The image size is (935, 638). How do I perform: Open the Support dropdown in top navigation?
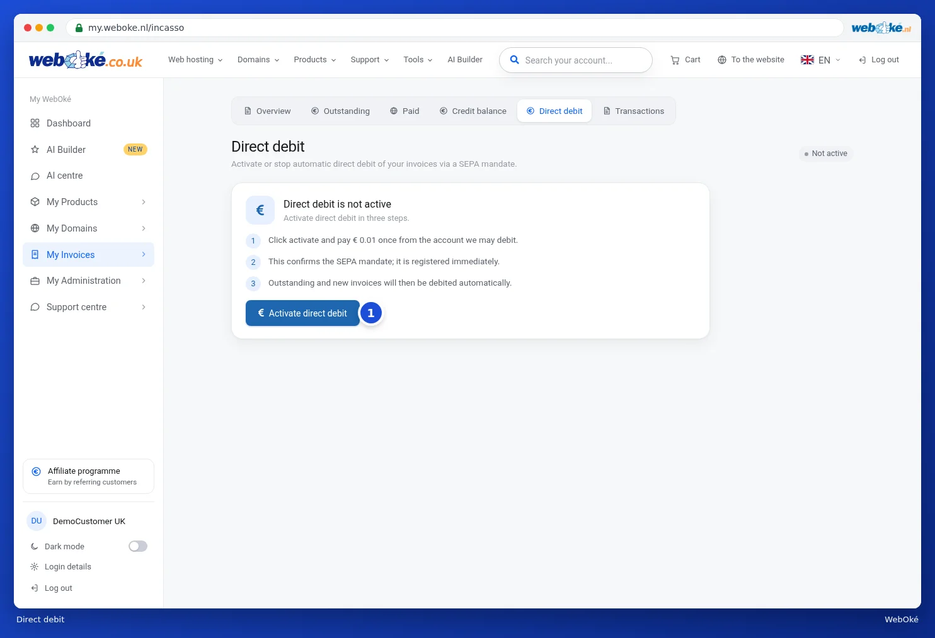pyautogui.click(x=370, y=60)
